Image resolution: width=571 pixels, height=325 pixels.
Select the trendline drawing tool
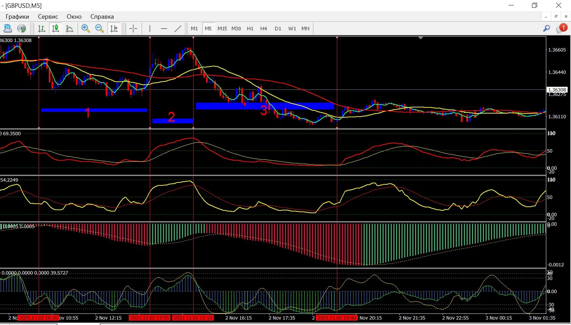coord(178,28)
